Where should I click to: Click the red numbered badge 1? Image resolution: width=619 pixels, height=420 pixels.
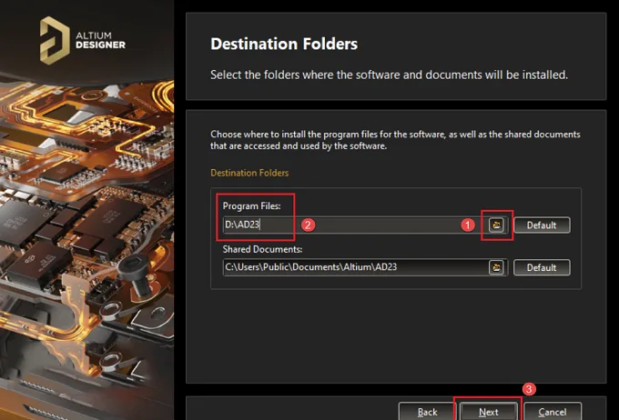coord(468,225)
